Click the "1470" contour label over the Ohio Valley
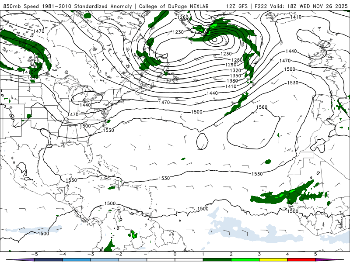Viewport: 350px width, 262px height. pyautogui.click(x=73, y=114)
